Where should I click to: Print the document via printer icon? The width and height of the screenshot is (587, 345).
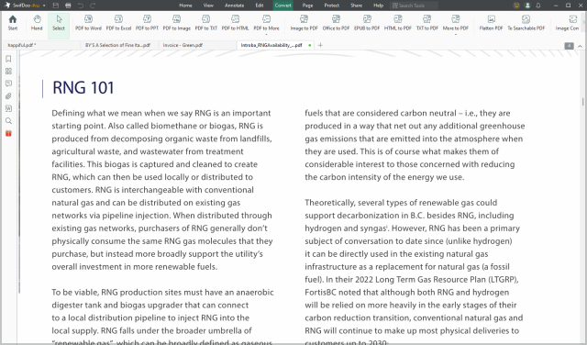[68, 6]
